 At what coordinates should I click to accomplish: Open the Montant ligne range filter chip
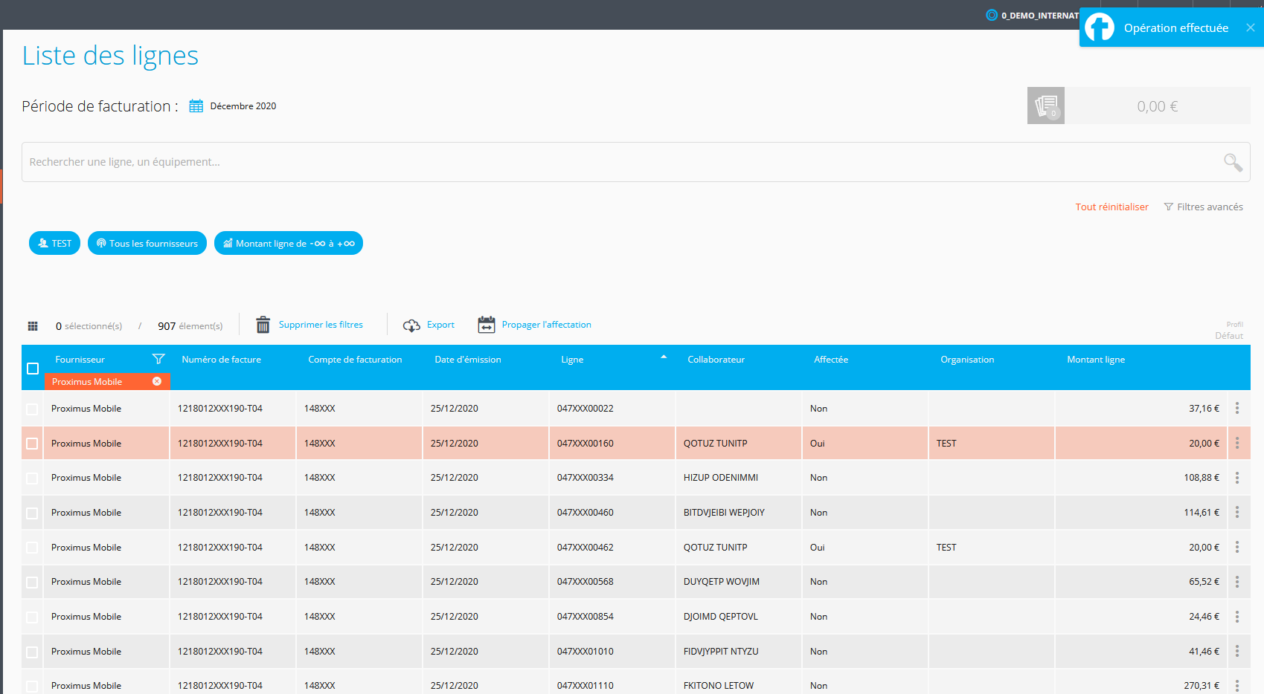click(x=289, y=243)
